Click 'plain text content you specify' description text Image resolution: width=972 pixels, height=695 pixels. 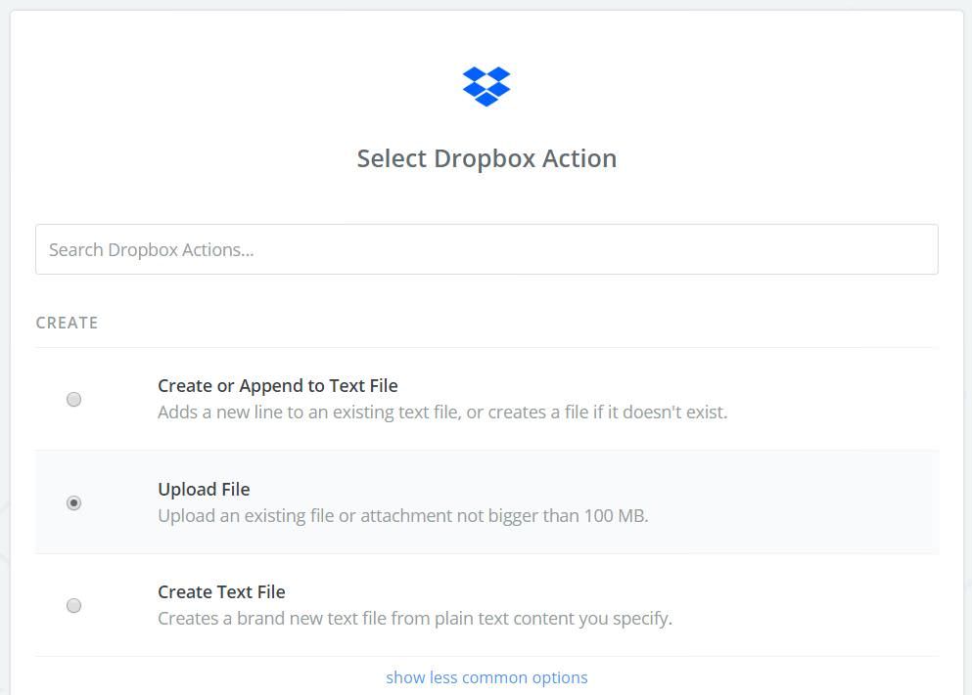pos(554,618)
